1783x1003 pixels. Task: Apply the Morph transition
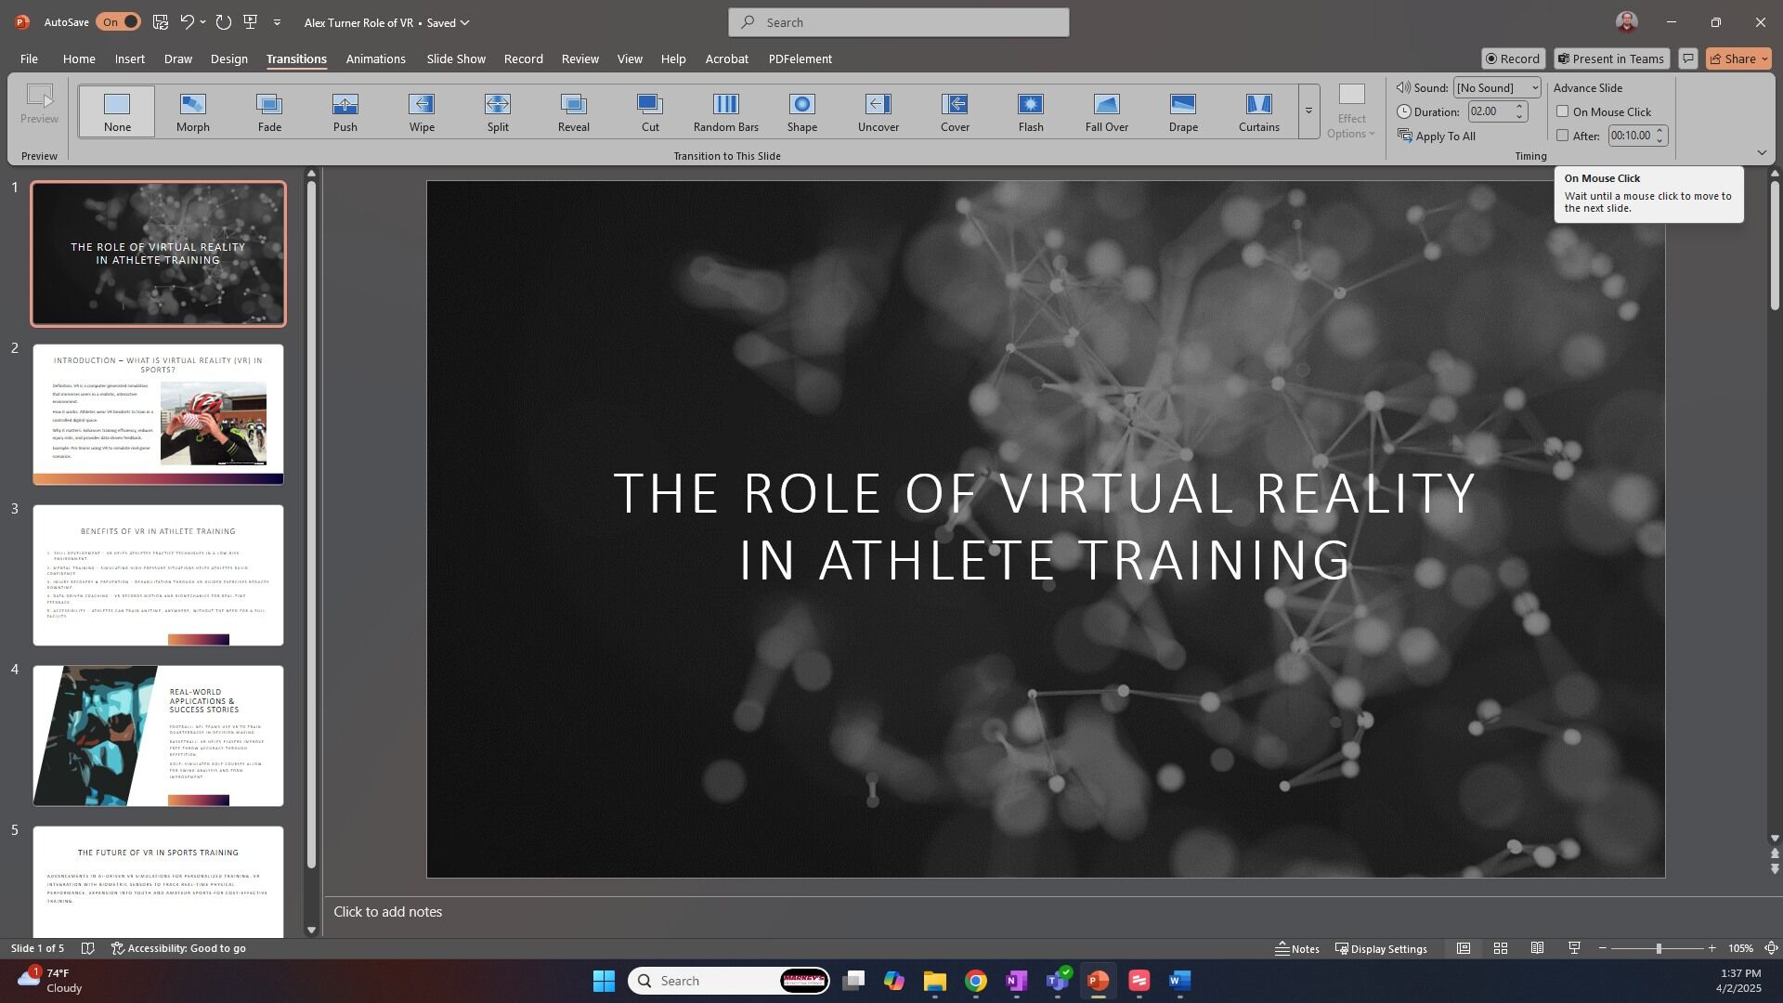(193, 111)
